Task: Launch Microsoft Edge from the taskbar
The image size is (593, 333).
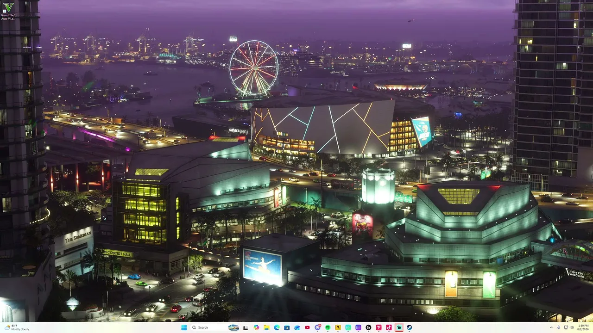Action: point(277,327)
